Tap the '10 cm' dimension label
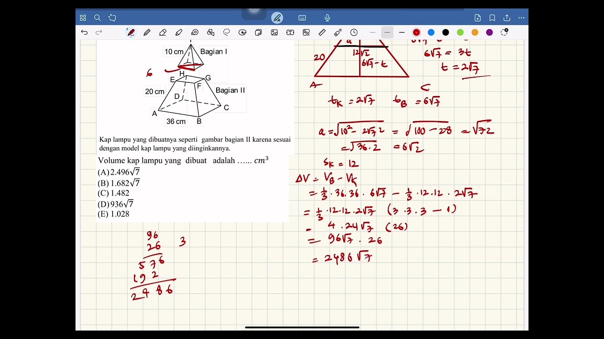Screen dimensions: 604x339 174,52
